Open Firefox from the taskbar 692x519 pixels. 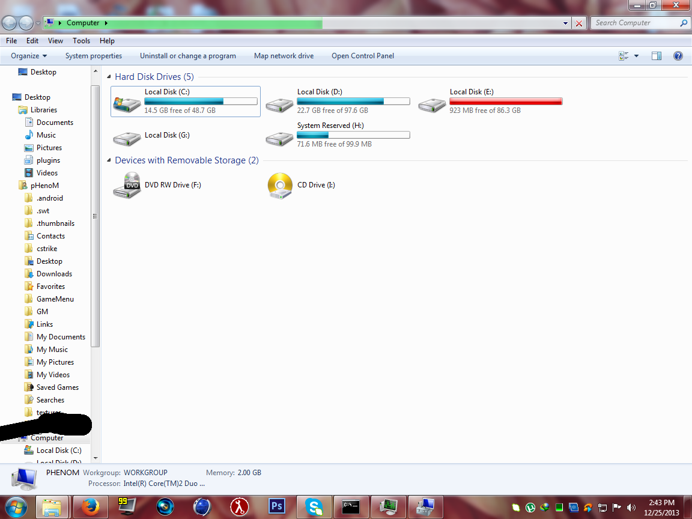(90, 506)
